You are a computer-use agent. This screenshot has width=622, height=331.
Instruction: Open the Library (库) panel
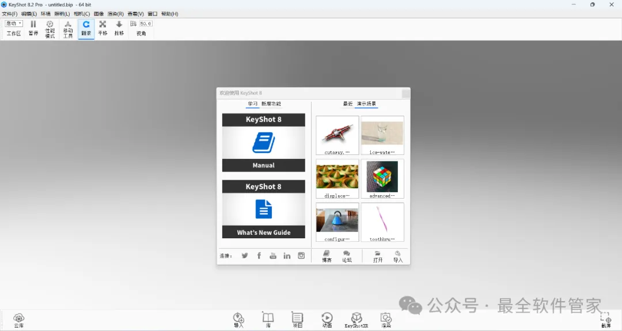[268, 320]
